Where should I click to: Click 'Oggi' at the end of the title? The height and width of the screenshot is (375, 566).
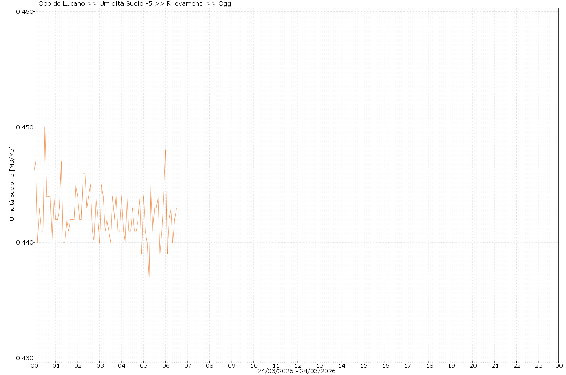225,4
